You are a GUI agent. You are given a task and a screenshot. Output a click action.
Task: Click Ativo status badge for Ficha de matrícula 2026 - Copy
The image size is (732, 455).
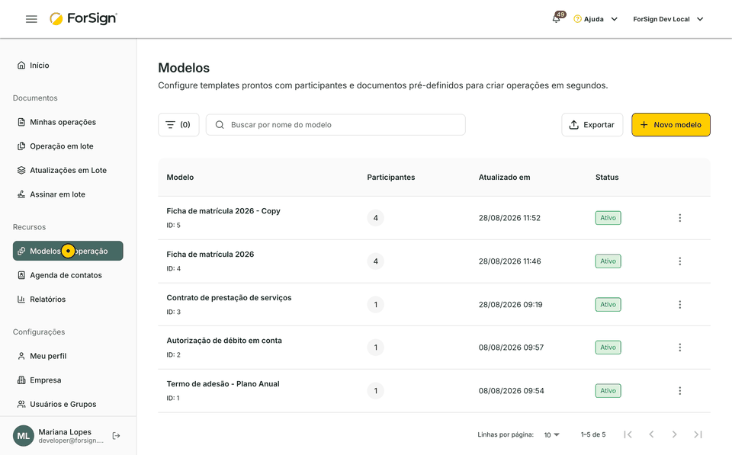click(x=608, y=218)
